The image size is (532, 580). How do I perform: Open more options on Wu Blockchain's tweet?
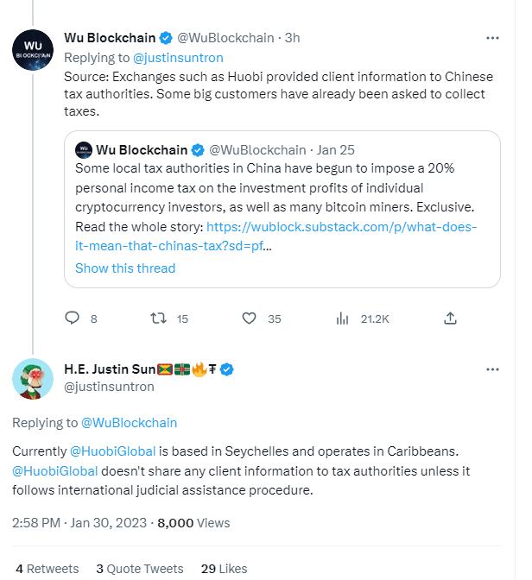pos(492,38)
